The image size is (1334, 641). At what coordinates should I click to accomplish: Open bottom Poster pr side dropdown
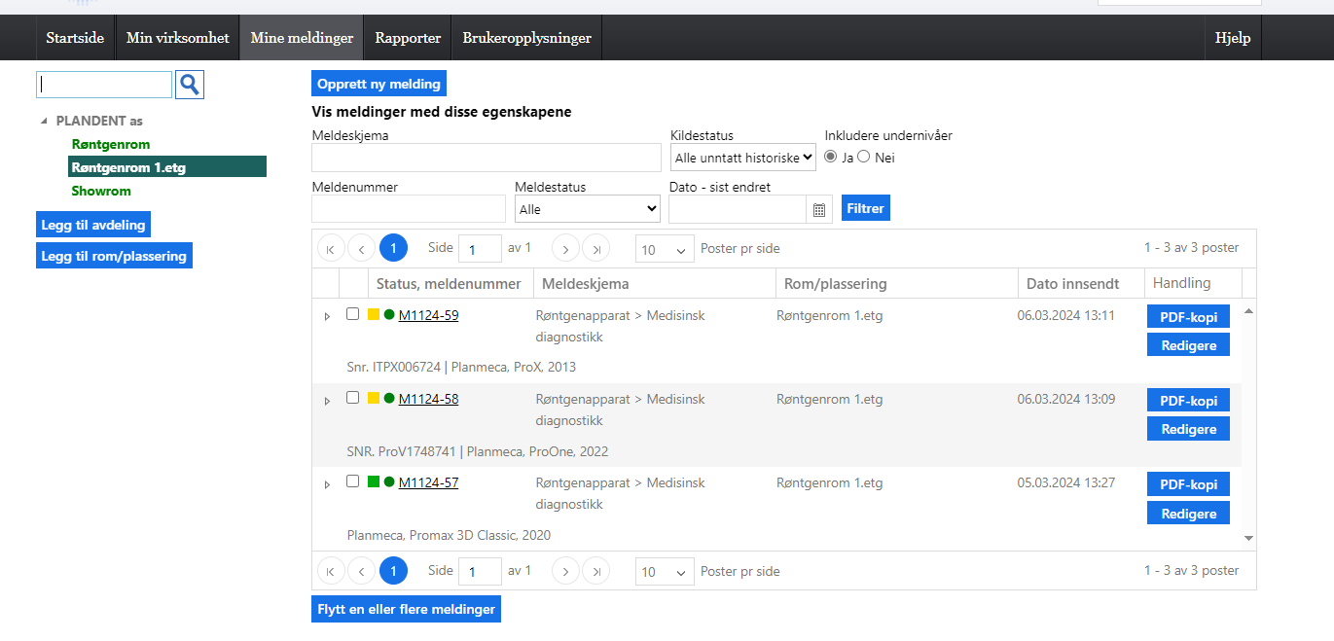[665, 572]
